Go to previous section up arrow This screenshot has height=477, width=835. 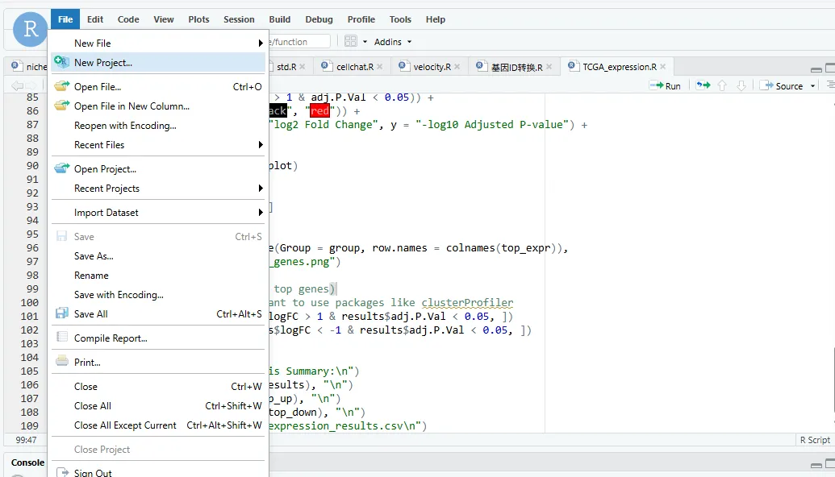722,85
